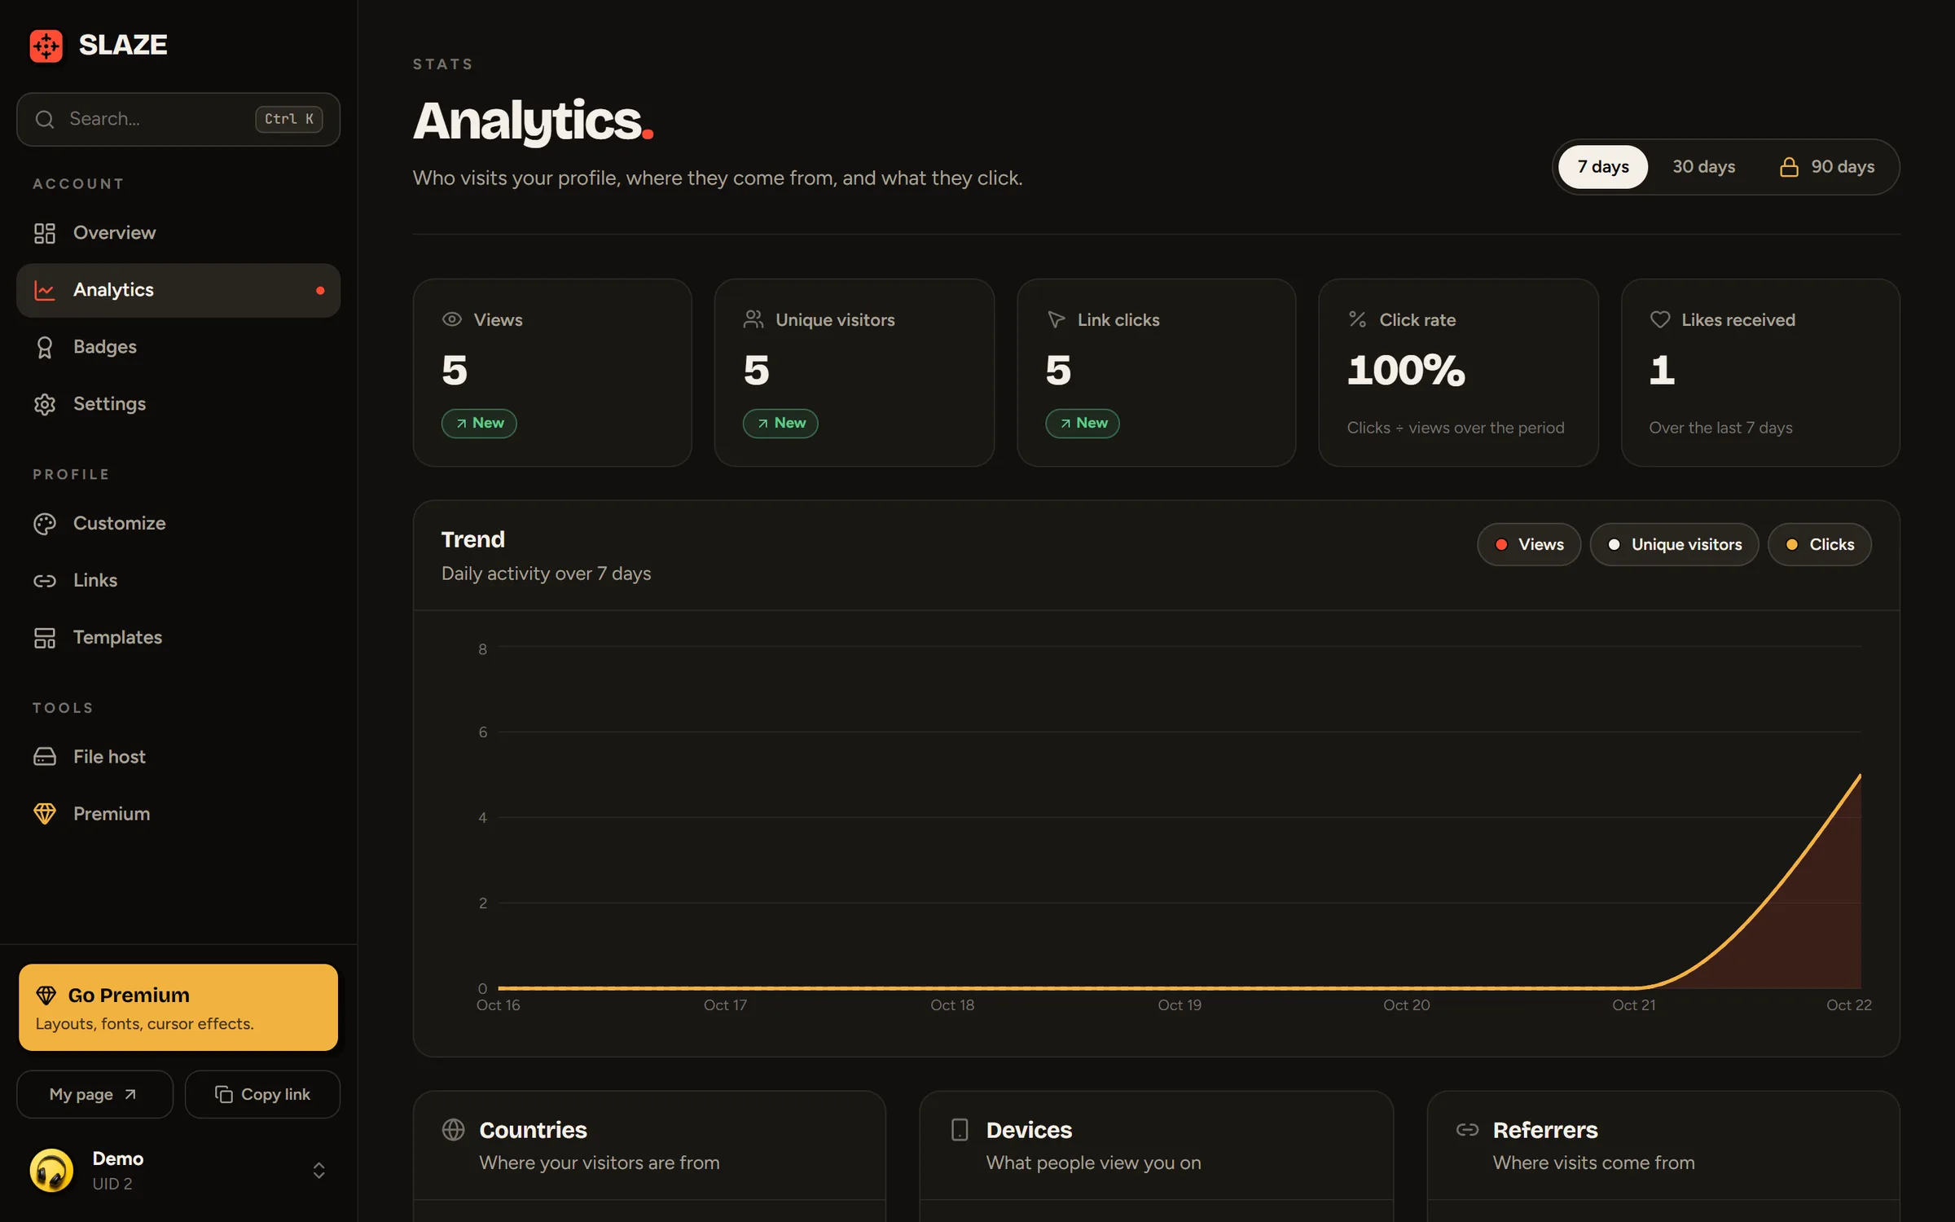
Task: Click the Settings gear icon
Action: tap(45, 404)
